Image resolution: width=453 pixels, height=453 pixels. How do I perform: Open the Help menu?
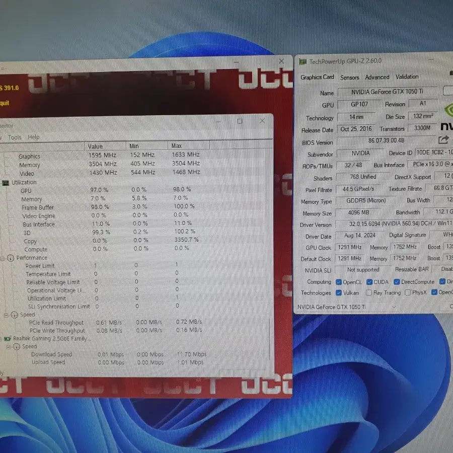(x=34, y=137)
